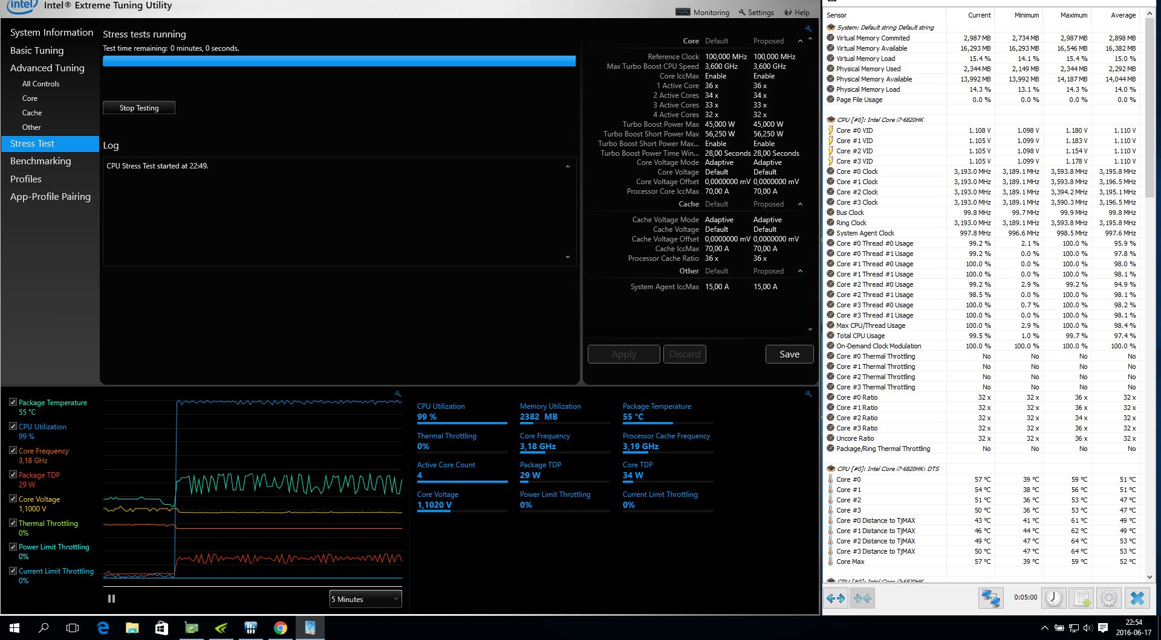Collapse the Other settings section
The width and height of the screenshot is (1161, 640).
pyautogui.click(x=800, y=271)
